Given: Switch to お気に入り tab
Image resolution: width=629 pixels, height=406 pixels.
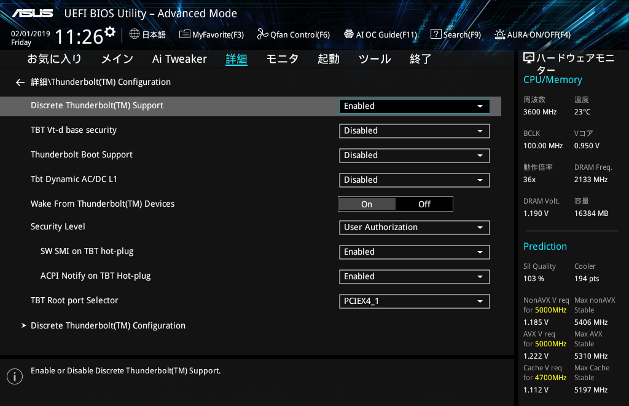Looking at the screenshot, I should pyautogui.click(x=54, y=59).
